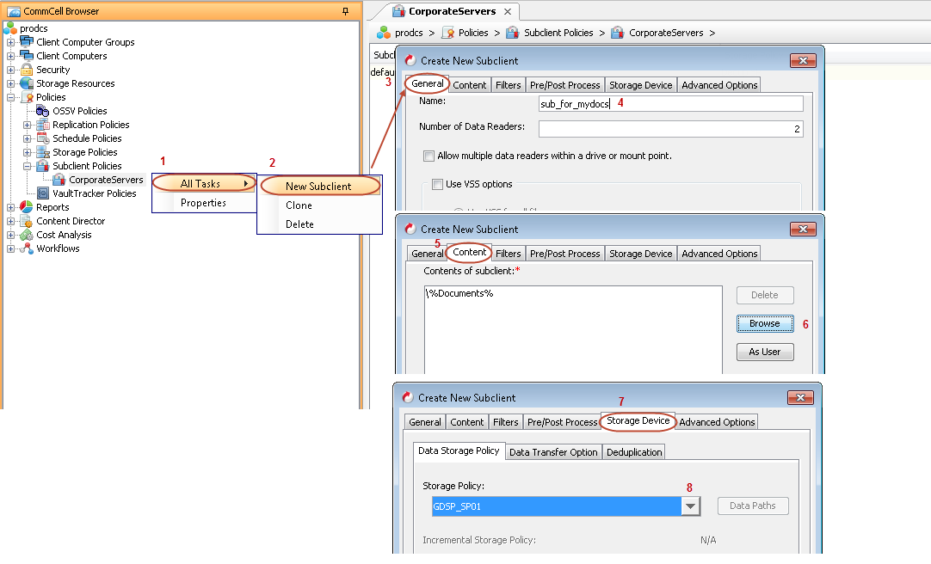Click the Cost Analysis icon
This screenshot has width=931, height=564.
[x=27, y=235]
